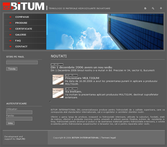The width and height of the screenshot is (167, 147).
Task: Click the AUTENTIFICARE heading
Action: coord(16,103)
